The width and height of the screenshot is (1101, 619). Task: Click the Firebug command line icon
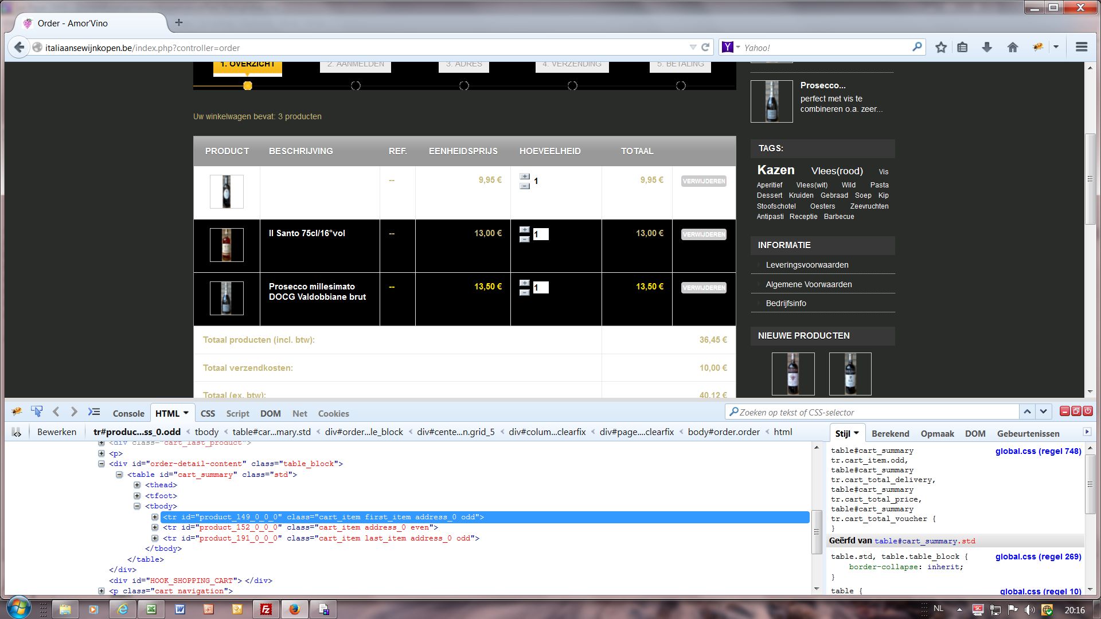coord(94,412)
